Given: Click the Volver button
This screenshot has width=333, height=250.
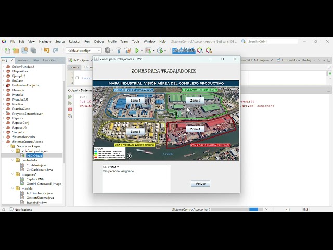Looking at the screenshot, I should point(200,184).
